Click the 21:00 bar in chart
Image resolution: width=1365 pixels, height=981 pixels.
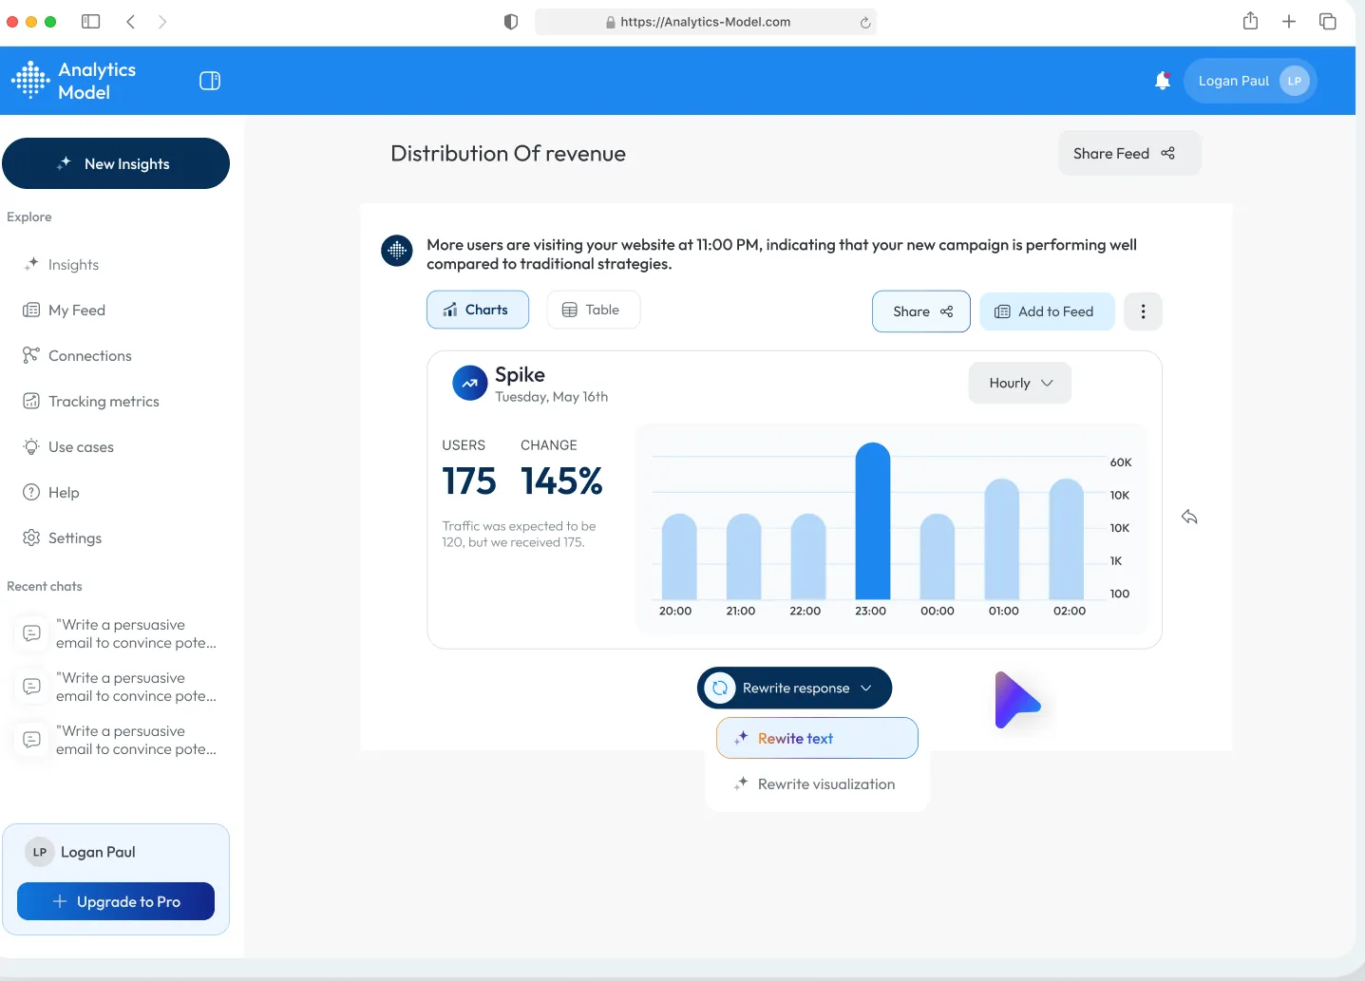coord(743,557)
